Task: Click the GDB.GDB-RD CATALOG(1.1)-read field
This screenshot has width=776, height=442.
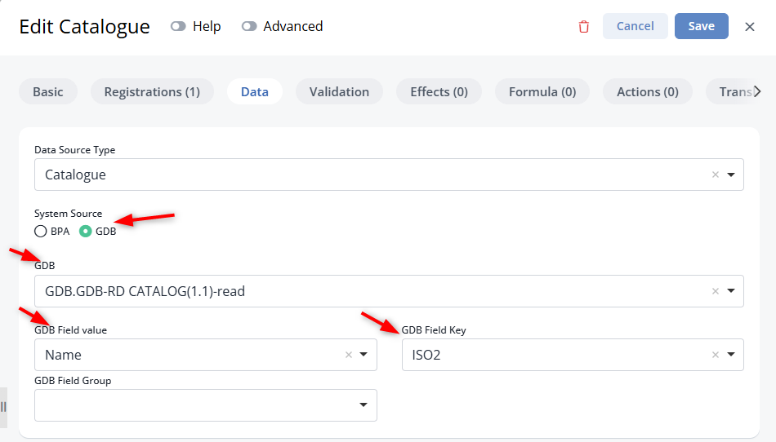Action: 389,291
